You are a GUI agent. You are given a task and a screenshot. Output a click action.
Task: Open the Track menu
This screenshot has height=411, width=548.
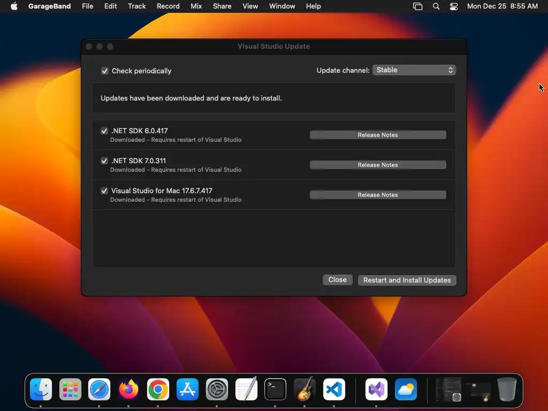(x=136, y=6)
